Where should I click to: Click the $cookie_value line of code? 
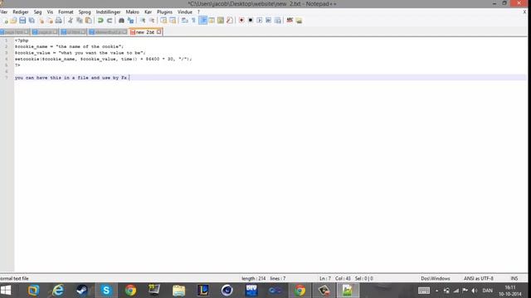click(80, 53)
